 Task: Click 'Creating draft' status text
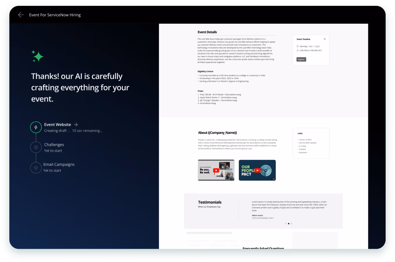coord(55,131)
